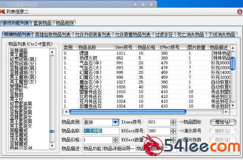Click the app logo icon beside 列表信息二
Screen dimensions: 243x160
tap(2, 11)
